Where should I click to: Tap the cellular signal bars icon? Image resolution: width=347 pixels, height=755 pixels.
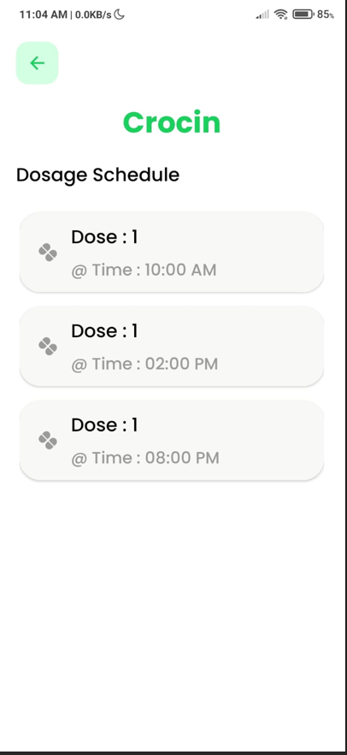262,15
